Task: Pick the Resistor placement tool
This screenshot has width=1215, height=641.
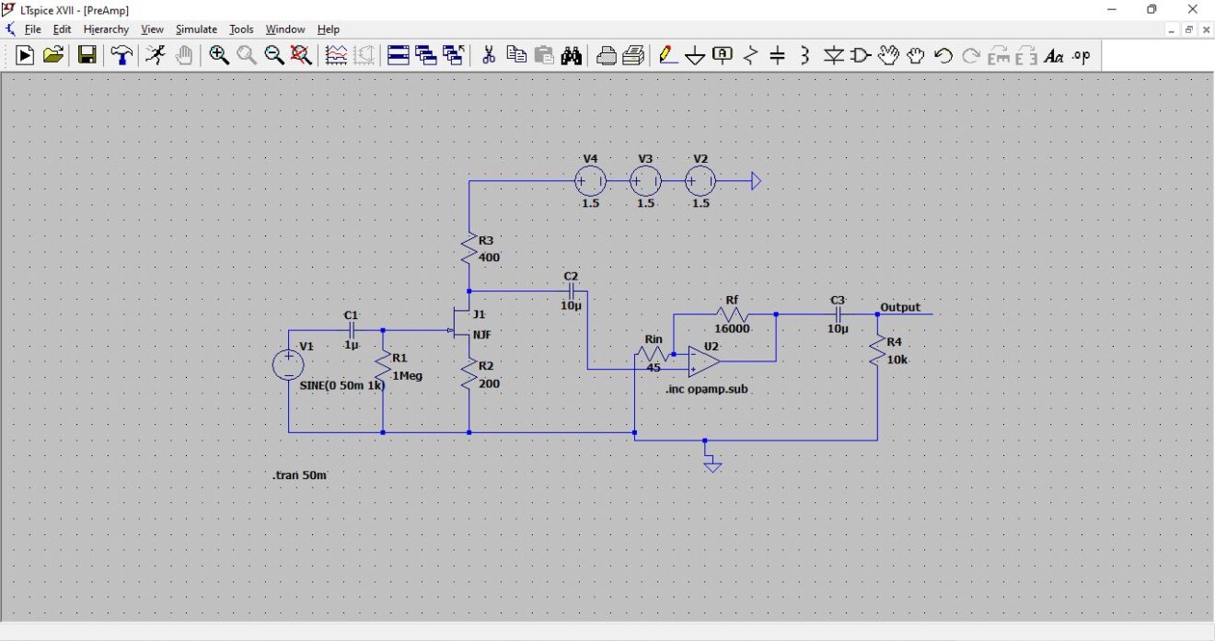Action: pos(750,55)
